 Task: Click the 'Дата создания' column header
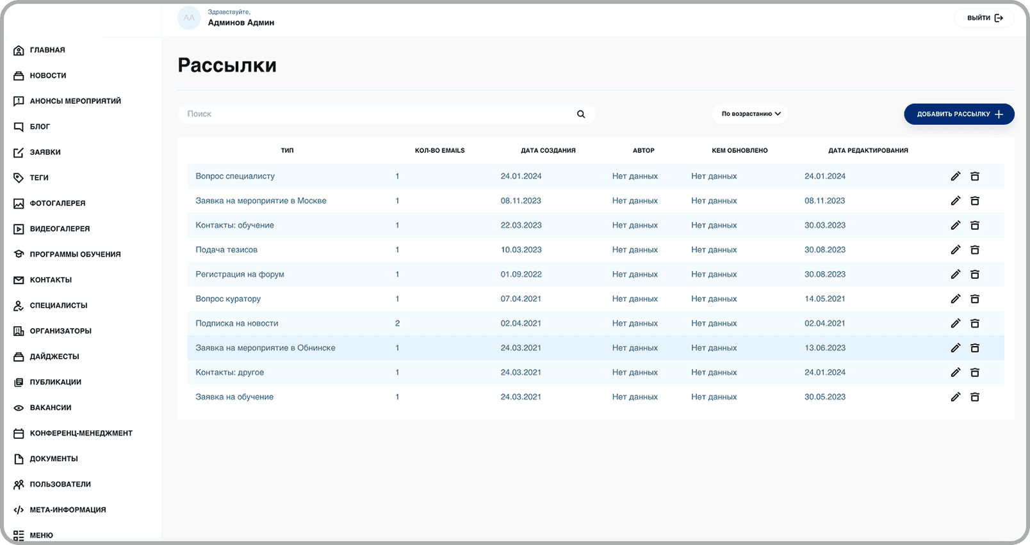(x=548, y=150)
